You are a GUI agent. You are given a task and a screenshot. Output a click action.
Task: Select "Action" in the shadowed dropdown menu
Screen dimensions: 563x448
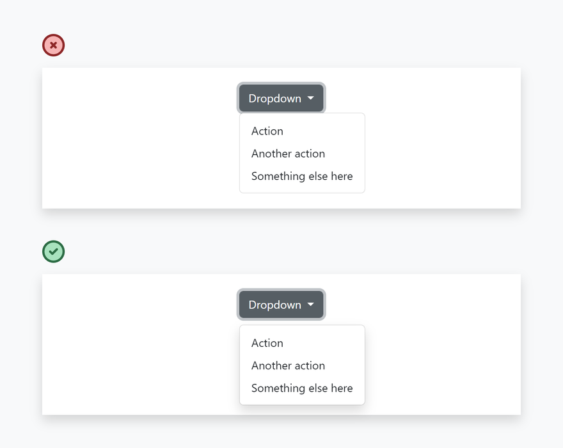(x=267, y=343)
